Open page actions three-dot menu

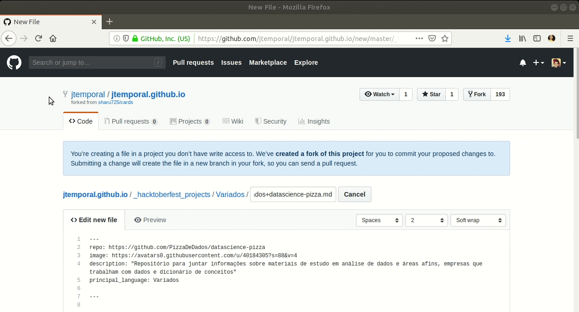[419, 38]
